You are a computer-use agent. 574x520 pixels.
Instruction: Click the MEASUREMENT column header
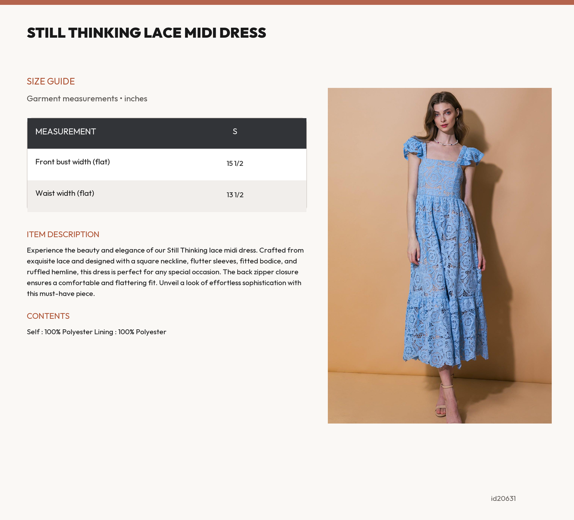(66, 131)
